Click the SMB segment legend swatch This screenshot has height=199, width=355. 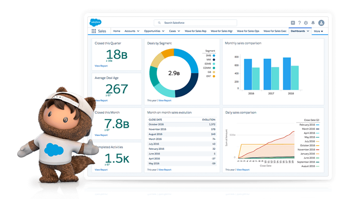click(214, 56)
